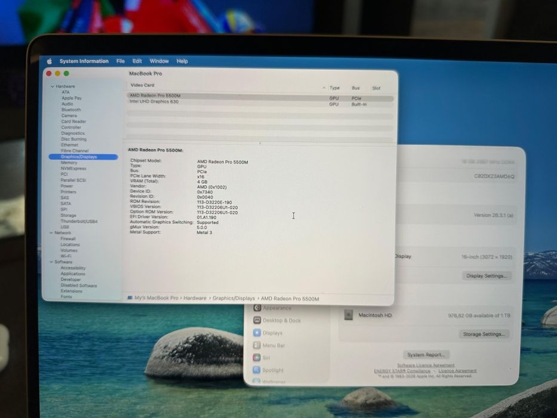Open Siri in System Settings sidebar
557x418 pixels.
(262, 358)
